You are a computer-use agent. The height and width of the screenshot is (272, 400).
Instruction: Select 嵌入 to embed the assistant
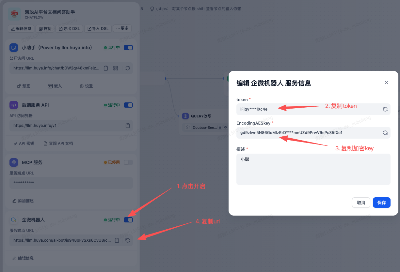pyautogui.click(x=55, y=86)
